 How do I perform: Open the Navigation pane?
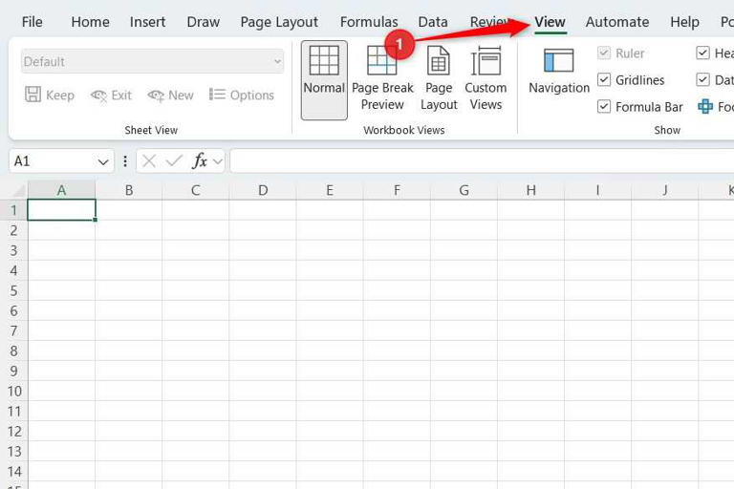(559, 72)
